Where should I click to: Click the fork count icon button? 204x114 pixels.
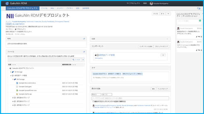click(x=163, y=14)
